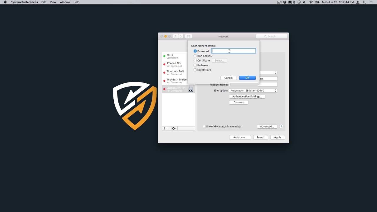Click the battery status icon
The width and height of the screenshot is (377, 212).
[x=318, y=2]
